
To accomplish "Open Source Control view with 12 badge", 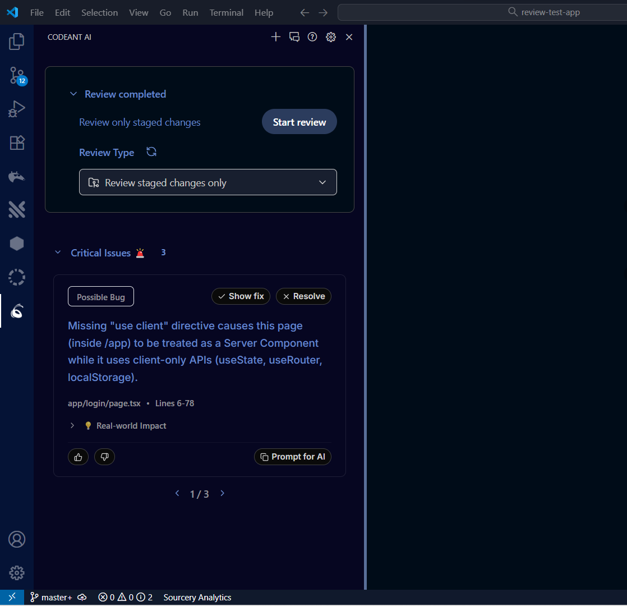I will [17, 75].
